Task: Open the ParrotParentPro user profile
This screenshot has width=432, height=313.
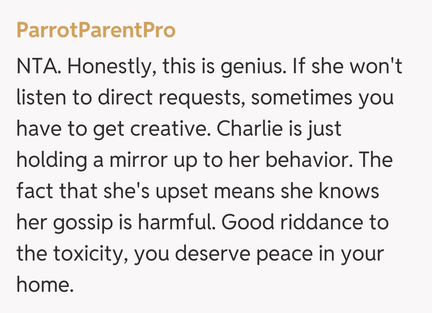Action: coord(96,30)
